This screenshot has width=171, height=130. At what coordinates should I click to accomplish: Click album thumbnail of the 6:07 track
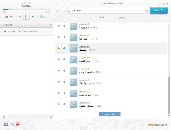[74, 93]
